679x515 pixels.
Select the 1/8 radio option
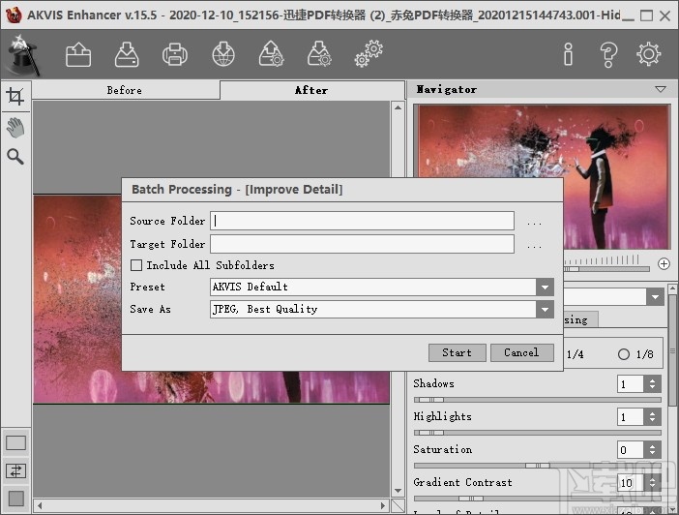tap(624, 354)
